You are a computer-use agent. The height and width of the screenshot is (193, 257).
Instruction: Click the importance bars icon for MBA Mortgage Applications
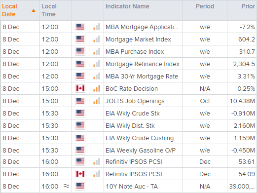coord(97,27)
